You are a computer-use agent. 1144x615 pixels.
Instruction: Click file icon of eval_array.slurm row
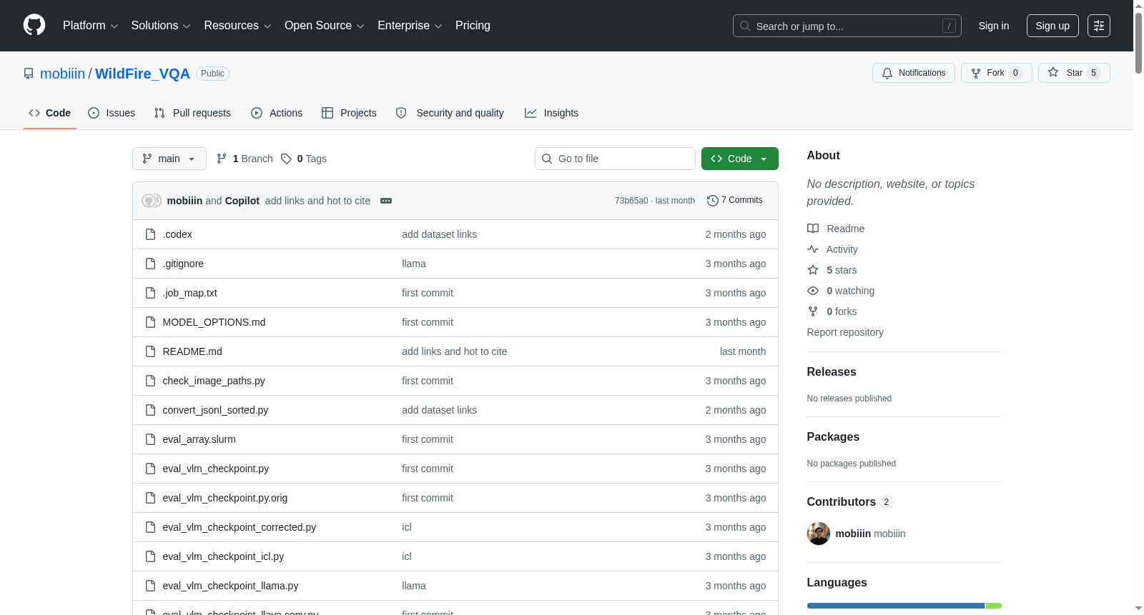150,439
